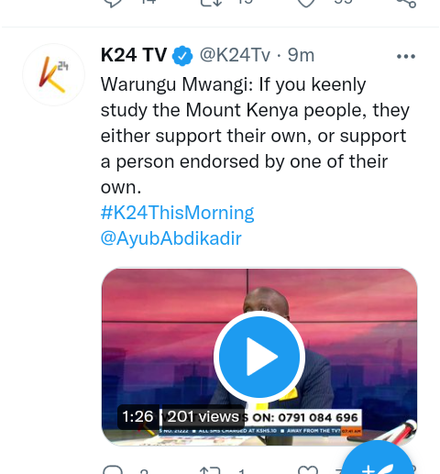This screenshot has width=440, height=474.
Task: Click the blue verified badge
Action: [182, 56]
